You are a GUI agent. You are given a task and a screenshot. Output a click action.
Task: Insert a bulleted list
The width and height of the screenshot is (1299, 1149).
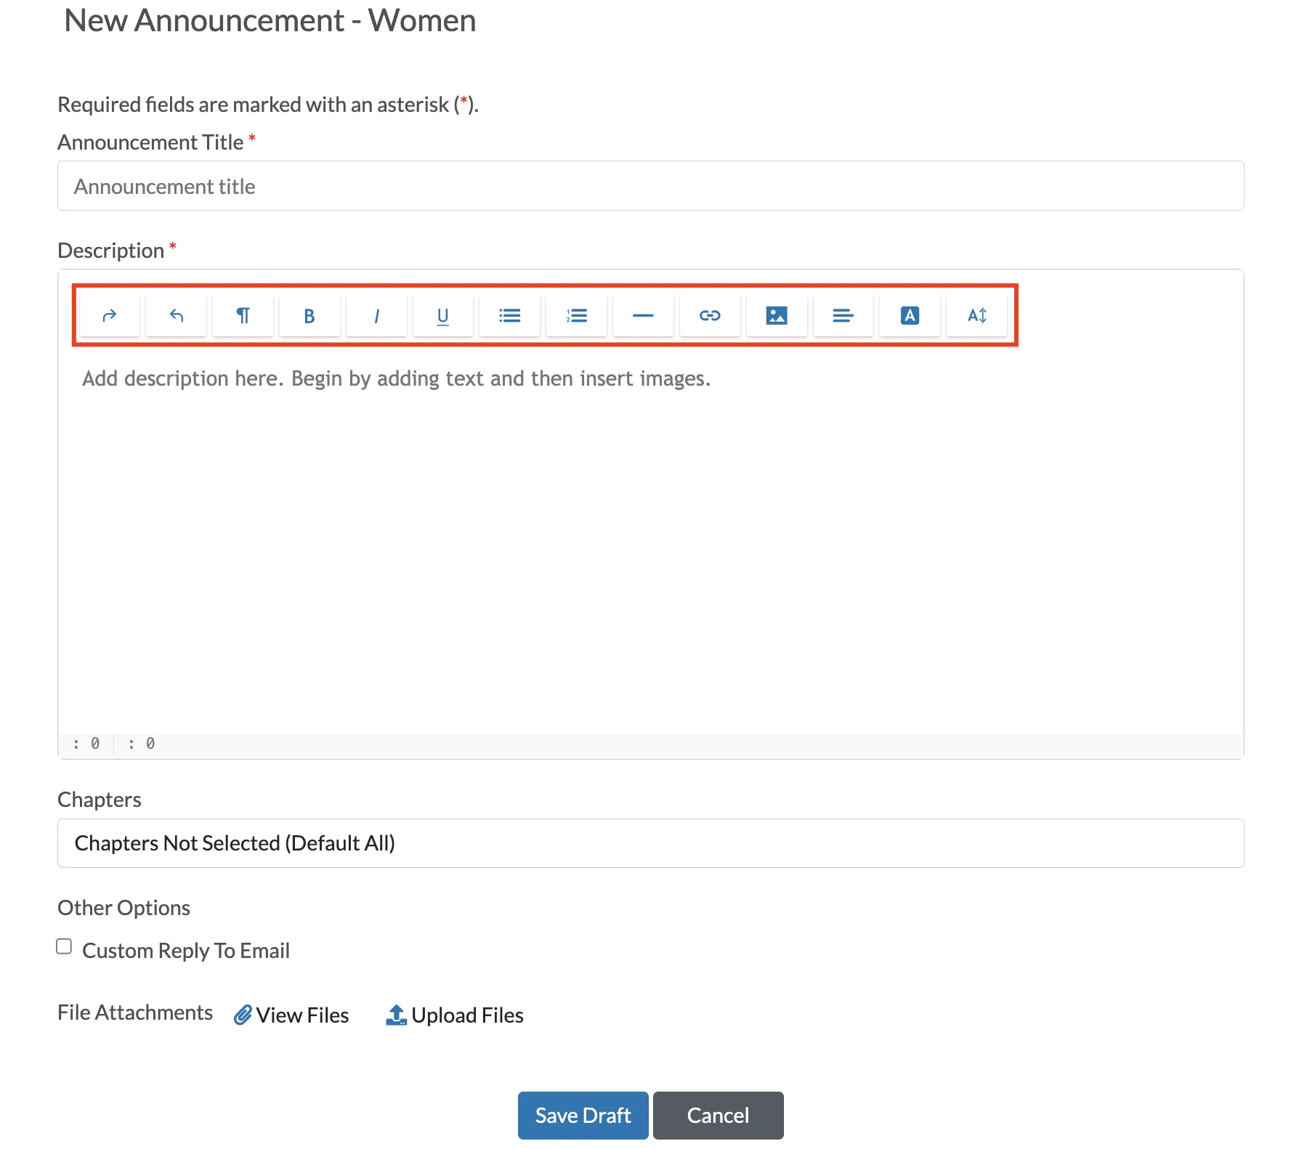point(510,315)
